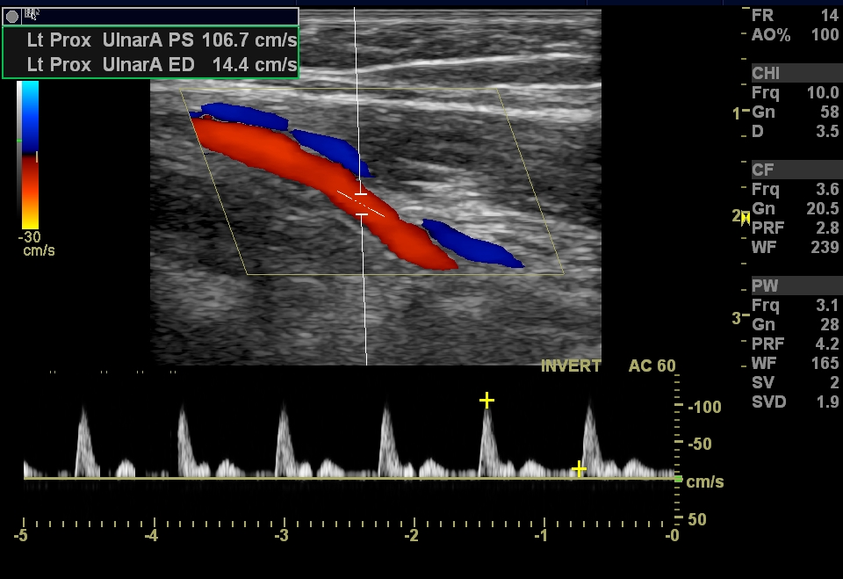Click the end diastolic yellow cross caliper
The height and width of the screenshot is (579, 843).
click(x=579, y=469)
